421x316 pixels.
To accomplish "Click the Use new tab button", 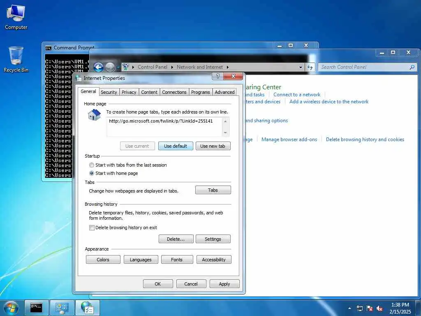I will click(213, 146).
